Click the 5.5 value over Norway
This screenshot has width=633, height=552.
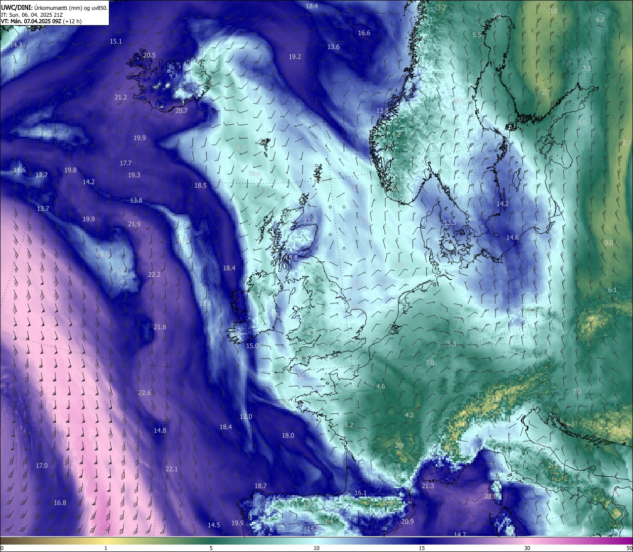pyautogui.click(x=477, y=35)
